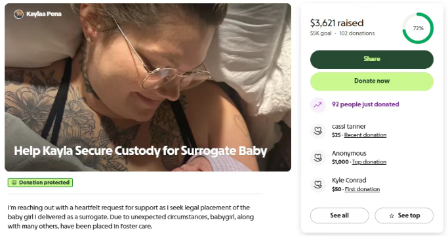Click the fundraiser cover photo

148,87
